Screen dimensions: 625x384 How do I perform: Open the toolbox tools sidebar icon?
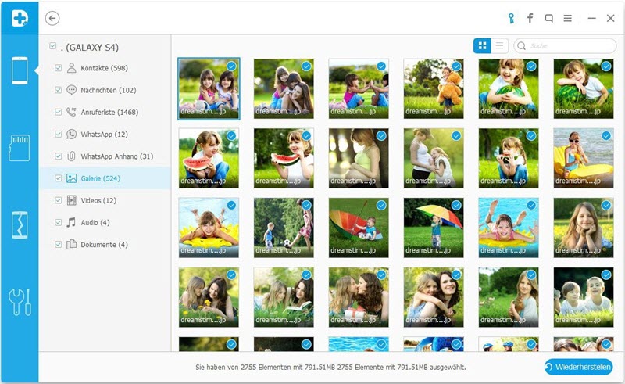point(20,302)
